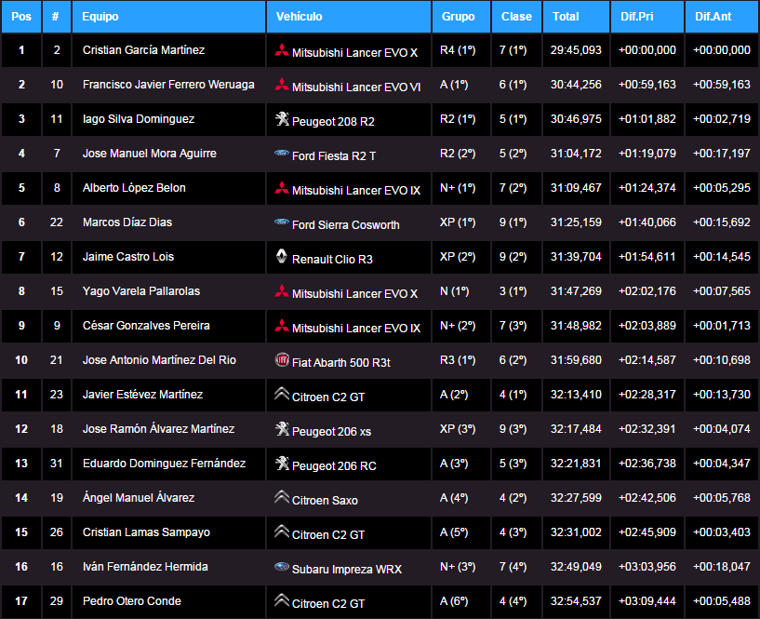Image resolution: width=760 pixels, height=619 pixels.
Task: Click Mitsubishi logo in César Gonzalves Pereira row
Action: [x=282, y=325]
